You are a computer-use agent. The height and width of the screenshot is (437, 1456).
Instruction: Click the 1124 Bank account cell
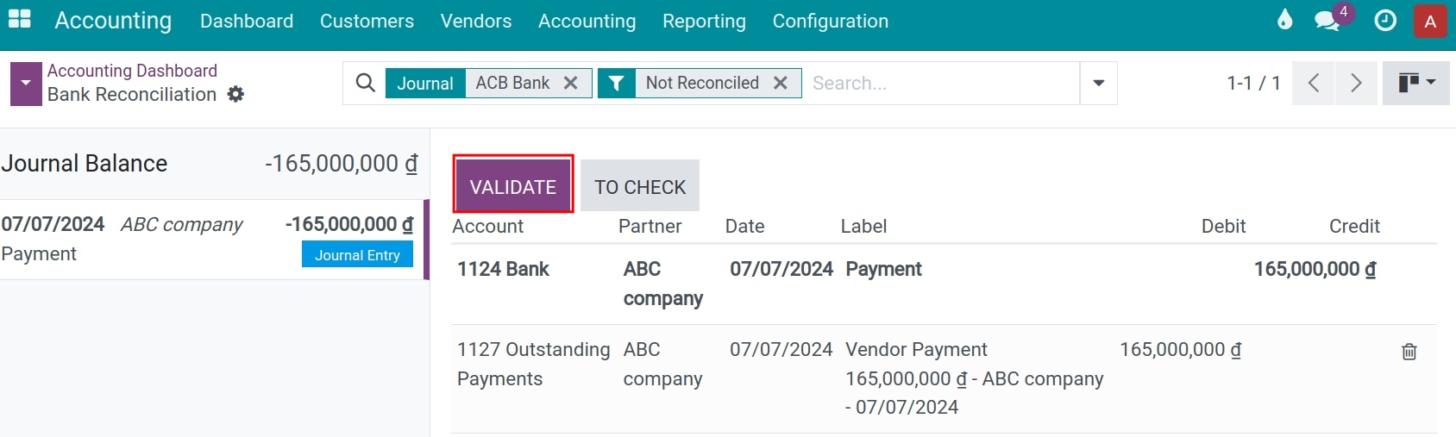point(503,269)
